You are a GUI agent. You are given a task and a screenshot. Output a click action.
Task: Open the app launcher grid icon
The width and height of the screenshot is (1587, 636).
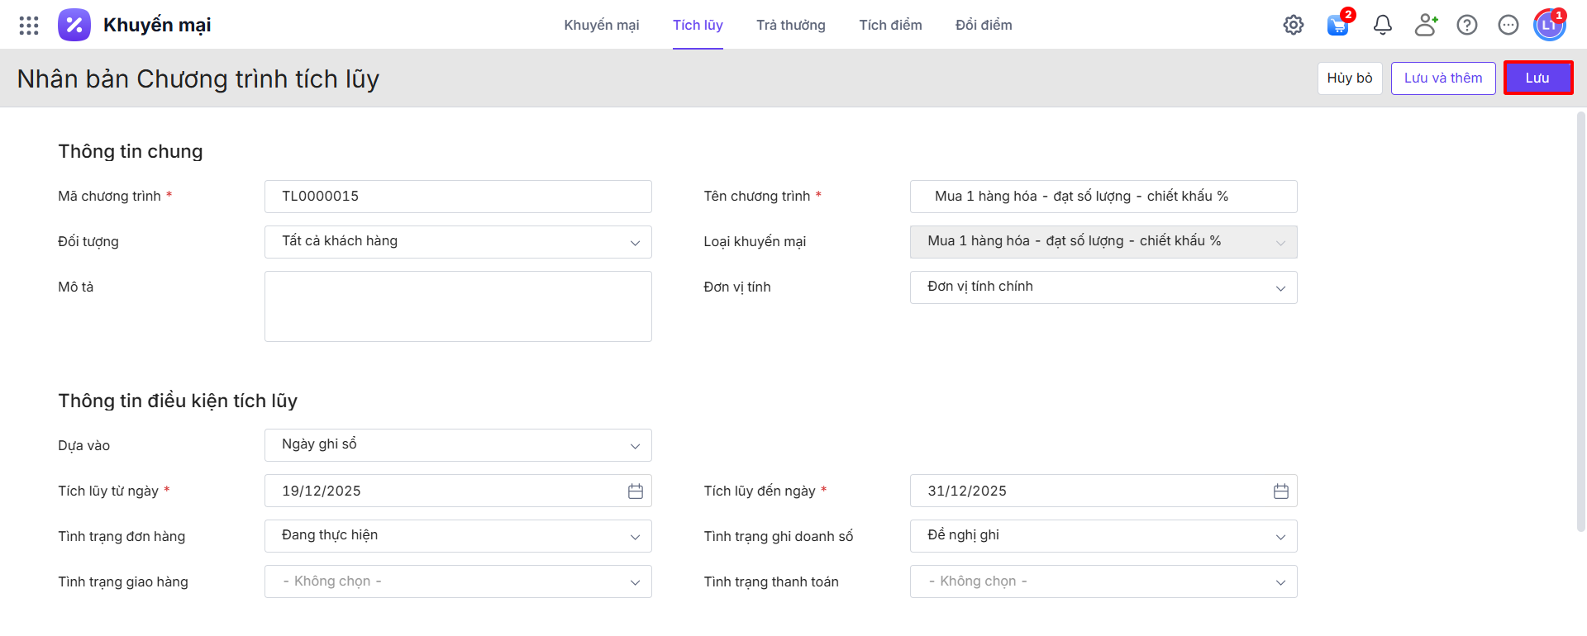pyautogui.click(x=29, y=26)
